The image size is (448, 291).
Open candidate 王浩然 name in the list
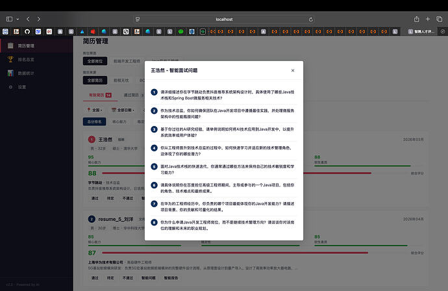click(105, 140)
